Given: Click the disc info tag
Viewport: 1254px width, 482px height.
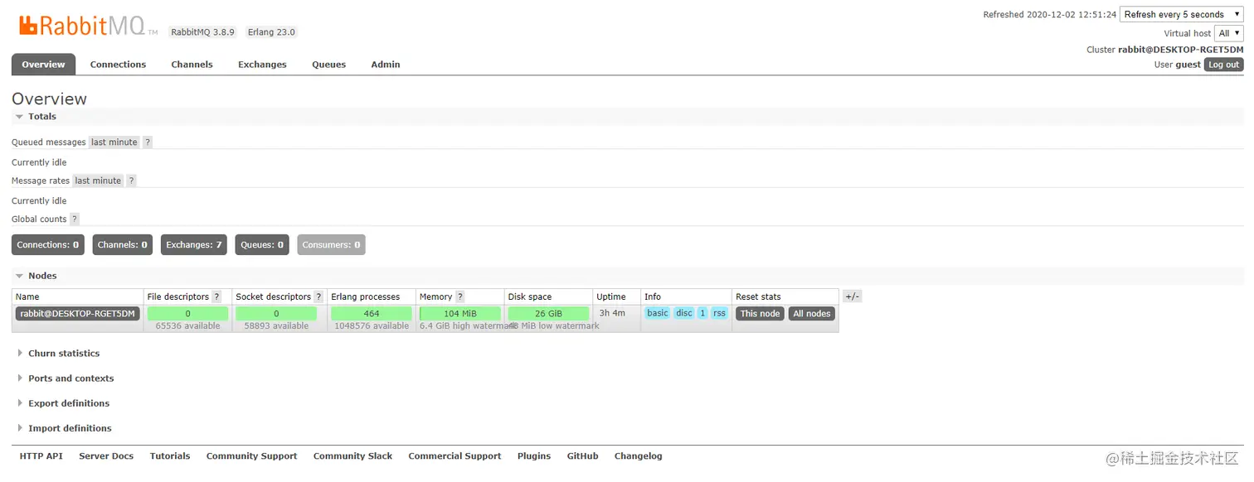Looking at the screenshot, I should 684,313.
